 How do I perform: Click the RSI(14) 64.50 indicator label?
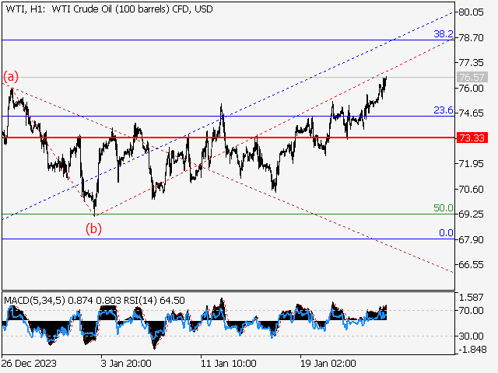[154, 301]
